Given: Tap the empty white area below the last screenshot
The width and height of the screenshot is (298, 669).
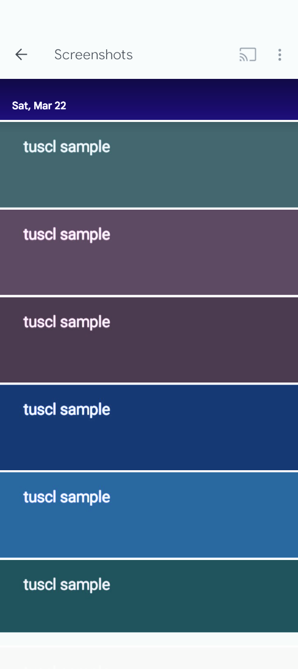Looking at the screenshot, I should click(x=149, y=639).
